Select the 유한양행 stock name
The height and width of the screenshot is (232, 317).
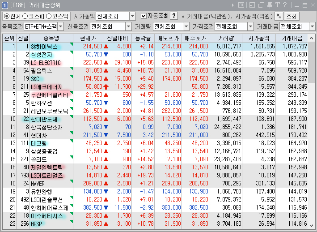coord(42,192)
